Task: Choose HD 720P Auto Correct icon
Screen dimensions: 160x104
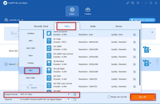Action: coord(49,85)
